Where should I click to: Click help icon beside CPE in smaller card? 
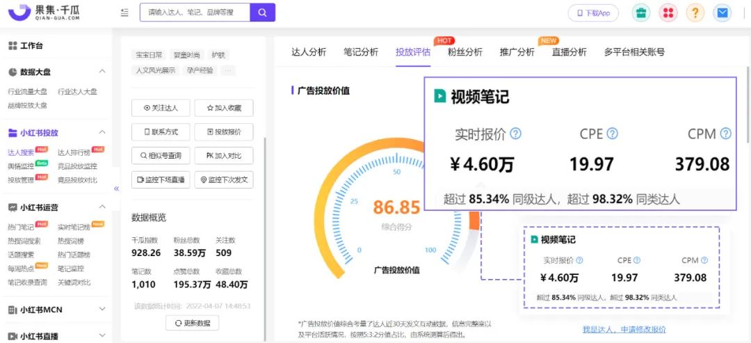tap(636, 261)
